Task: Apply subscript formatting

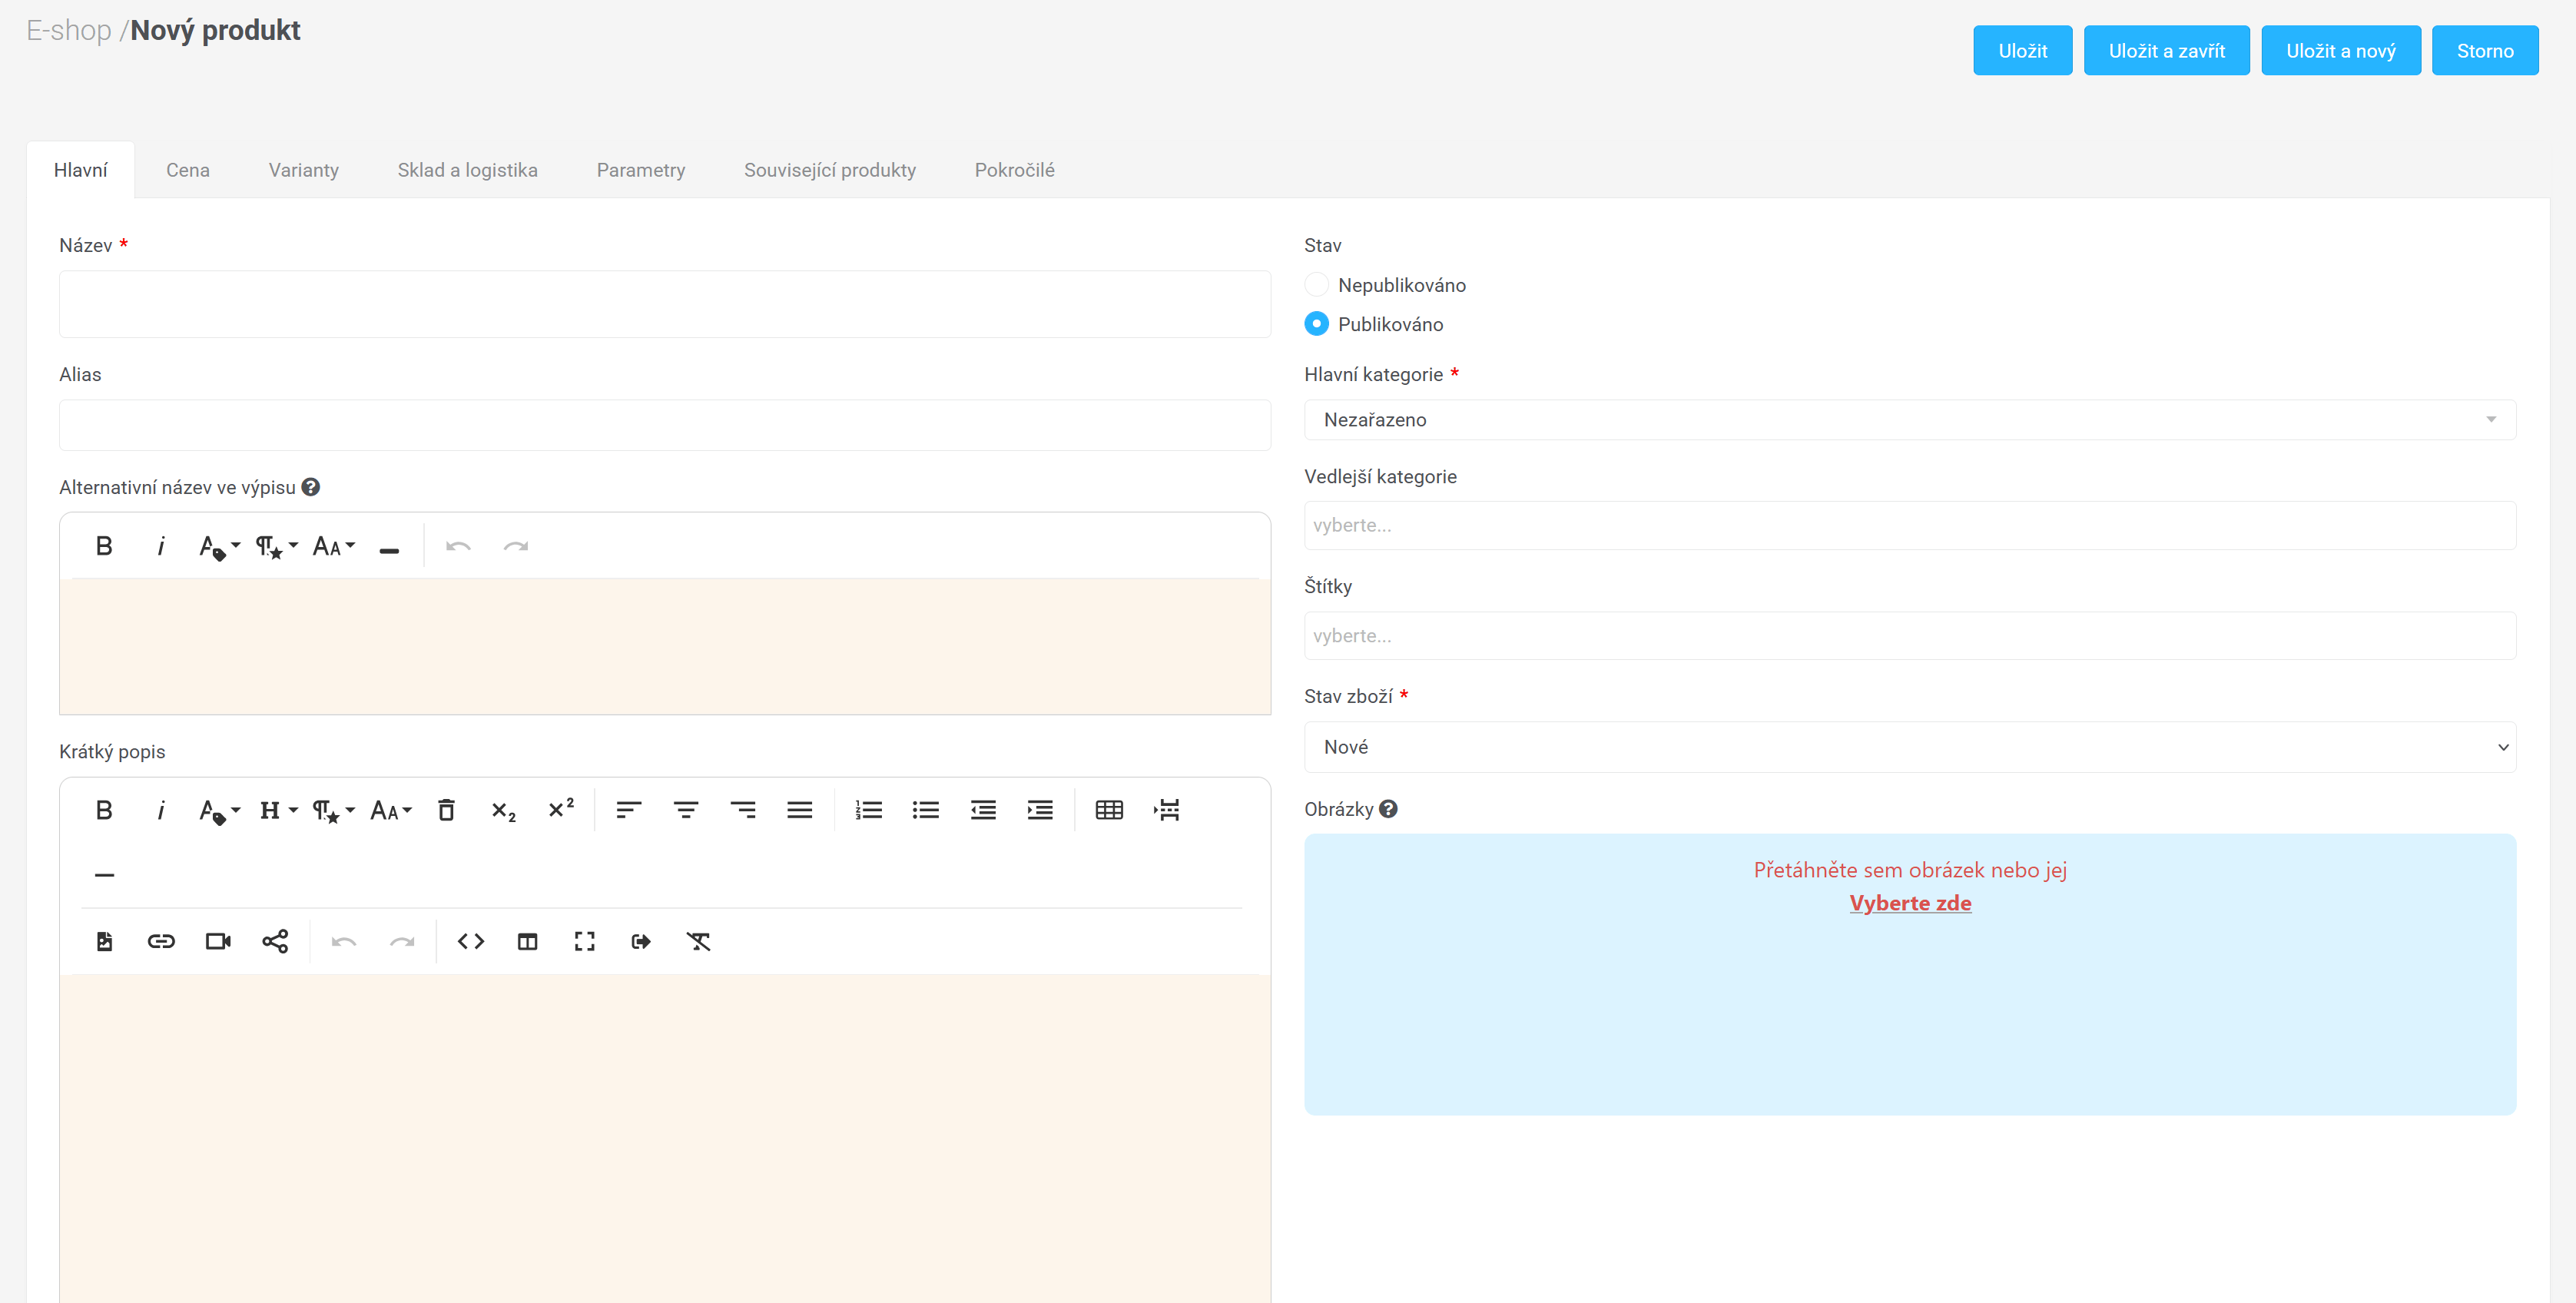Action: [x=503, y=810]
